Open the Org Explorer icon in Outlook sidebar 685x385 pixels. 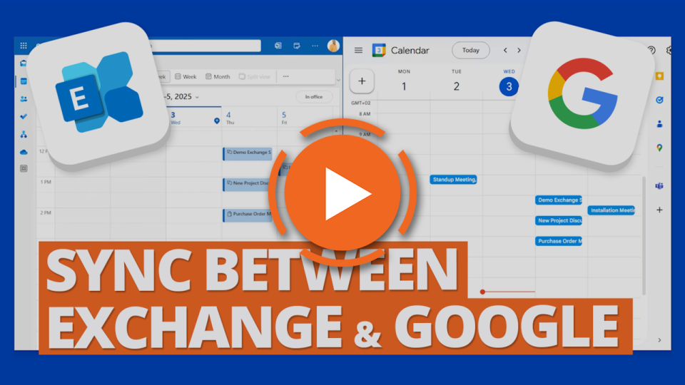point(24,135)
